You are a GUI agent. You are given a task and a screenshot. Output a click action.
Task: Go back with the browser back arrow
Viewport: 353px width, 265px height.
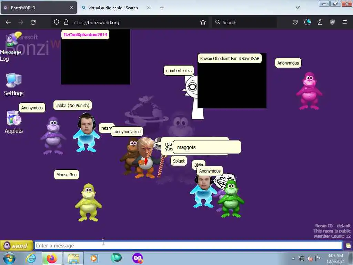(x=8, y=22)
